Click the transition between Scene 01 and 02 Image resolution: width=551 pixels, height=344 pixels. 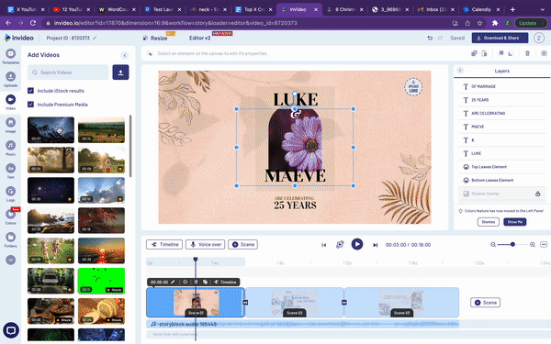point(245,302)
